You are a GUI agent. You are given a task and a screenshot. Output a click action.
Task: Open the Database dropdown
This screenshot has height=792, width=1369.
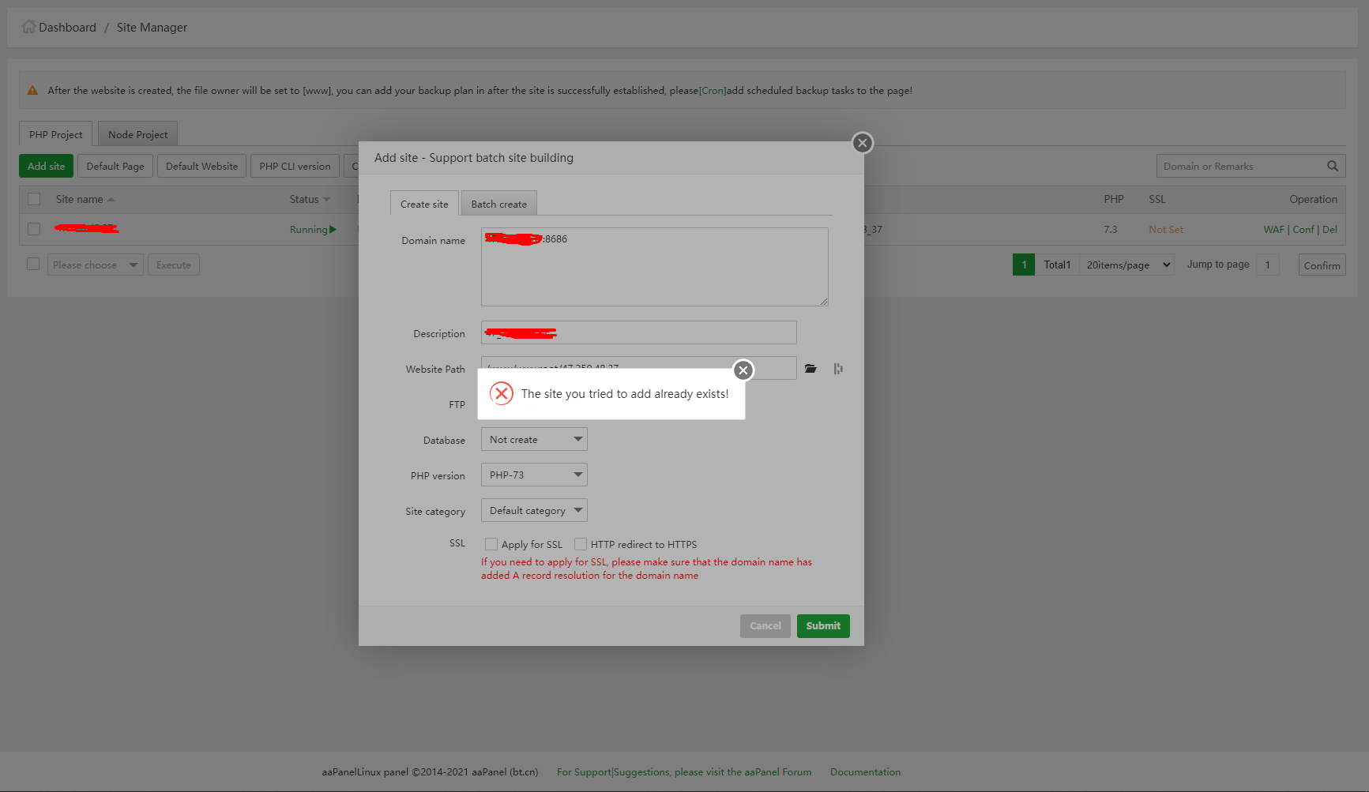534,439
